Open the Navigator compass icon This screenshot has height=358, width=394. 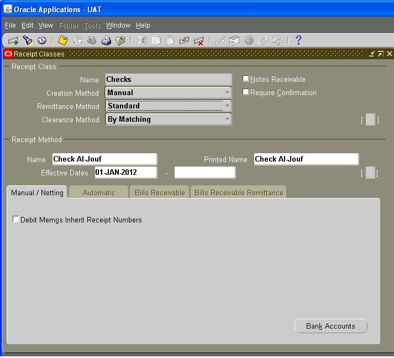pyautogui.click(x=42, y=40)
